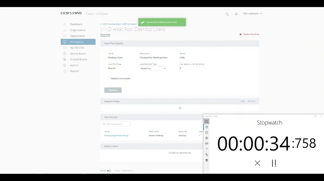Click the Session Desktop description cell
The image size is (324, 181).
tap(156, 136)
